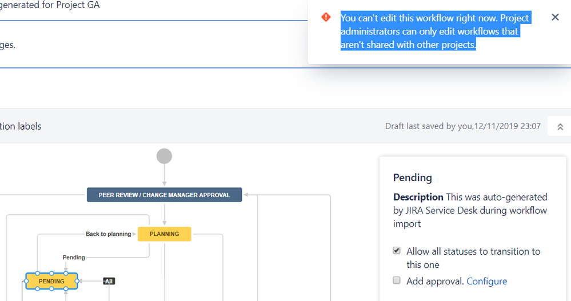
Task: Select the Pending transition label
Action: [x=74, y=258]
